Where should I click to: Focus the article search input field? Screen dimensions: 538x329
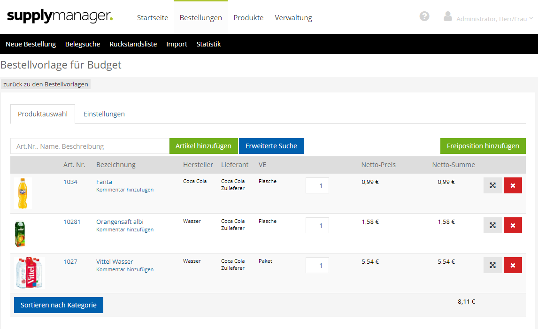pyautogui.click(x=90, y=146)
